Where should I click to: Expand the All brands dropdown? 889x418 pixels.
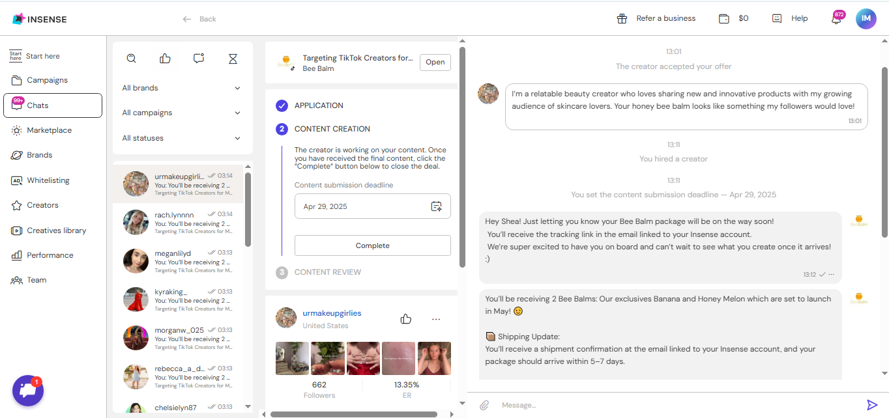(x=182, y=88)
